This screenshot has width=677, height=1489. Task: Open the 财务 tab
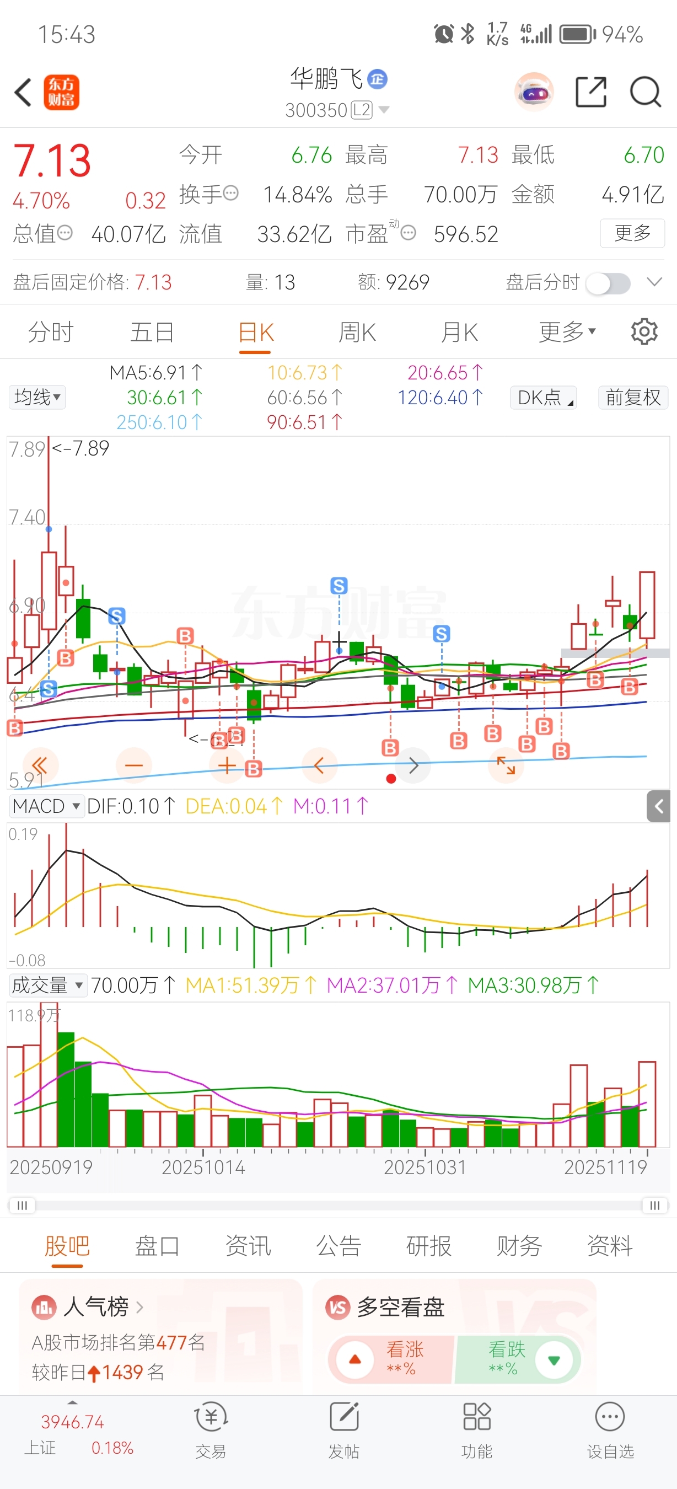click(519, 1246)
